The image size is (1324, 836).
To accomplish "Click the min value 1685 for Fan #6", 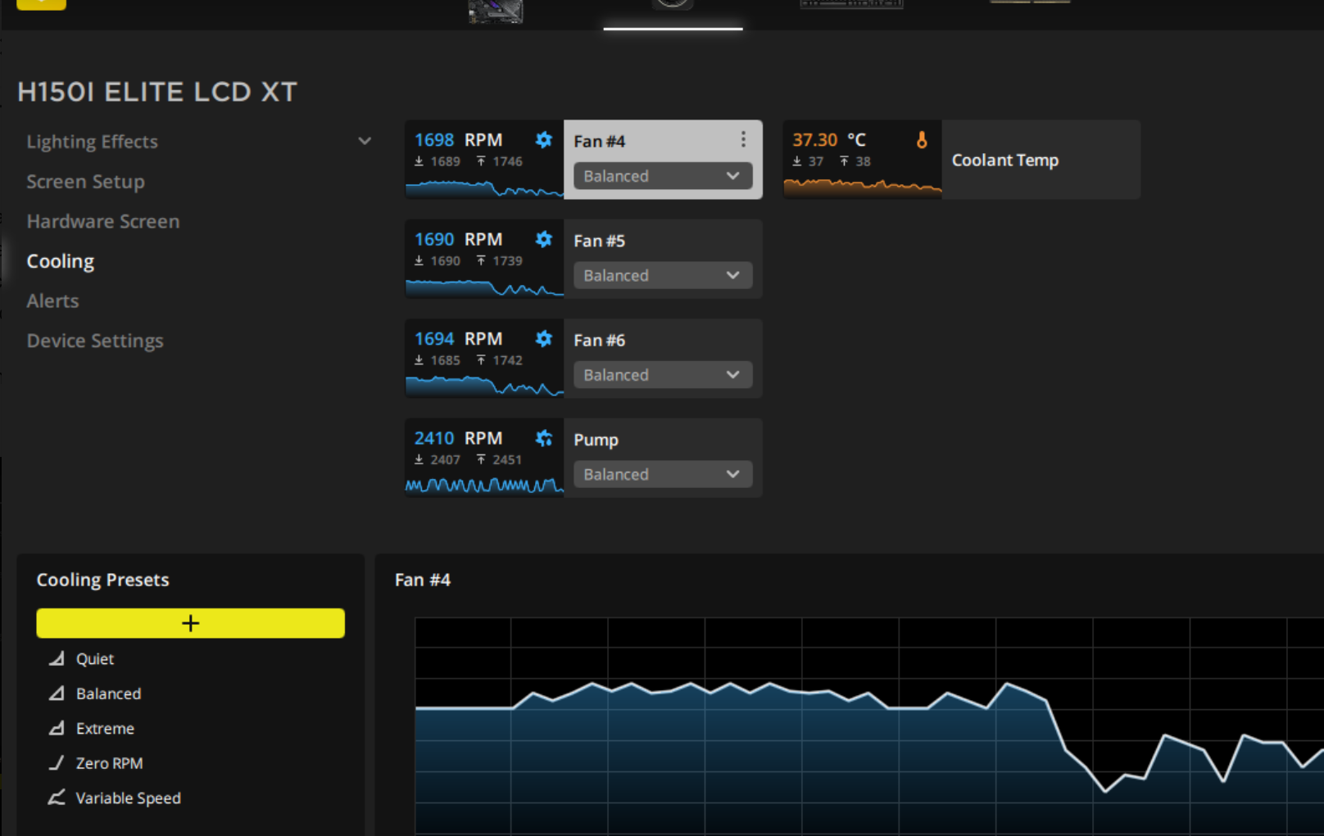I will 445,360.
